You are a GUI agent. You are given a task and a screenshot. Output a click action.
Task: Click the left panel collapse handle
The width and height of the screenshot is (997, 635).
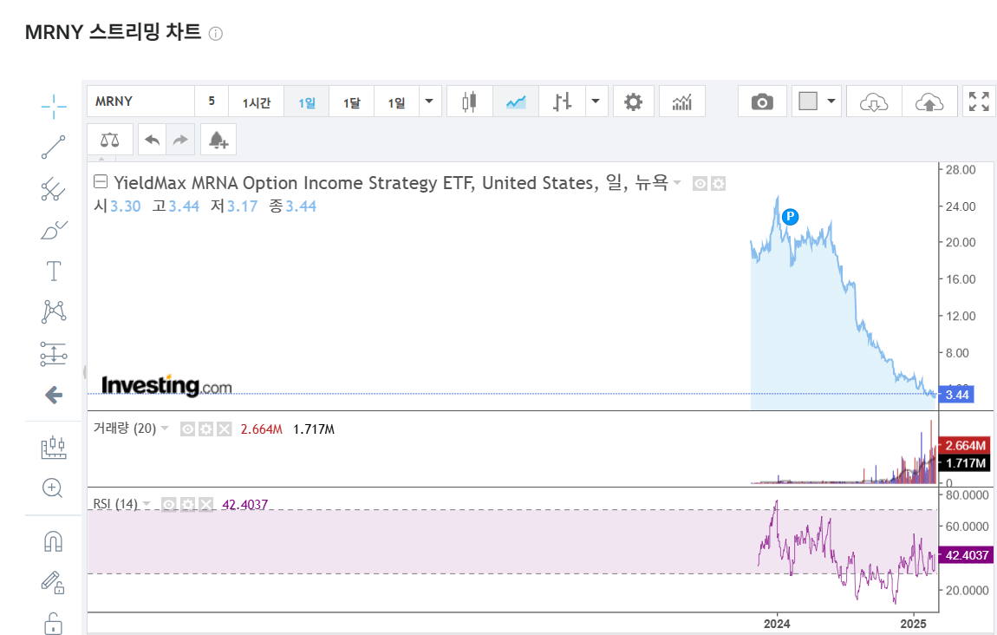84,372
